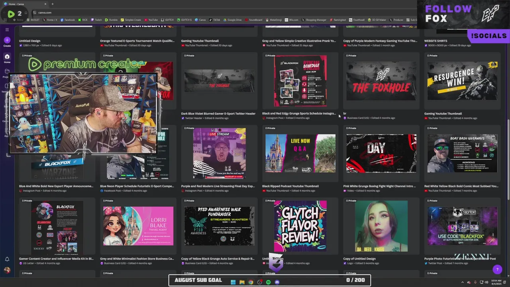Open the PTSD Awareness Walk Fundraiser design
This screenshot has width=510, height=287.
click(x=219, y=226)
